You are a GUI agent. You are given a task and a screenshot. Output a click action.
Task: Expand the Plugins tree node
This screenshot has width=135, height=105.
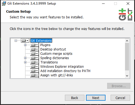pyautogui.click(x=25, y=45)
